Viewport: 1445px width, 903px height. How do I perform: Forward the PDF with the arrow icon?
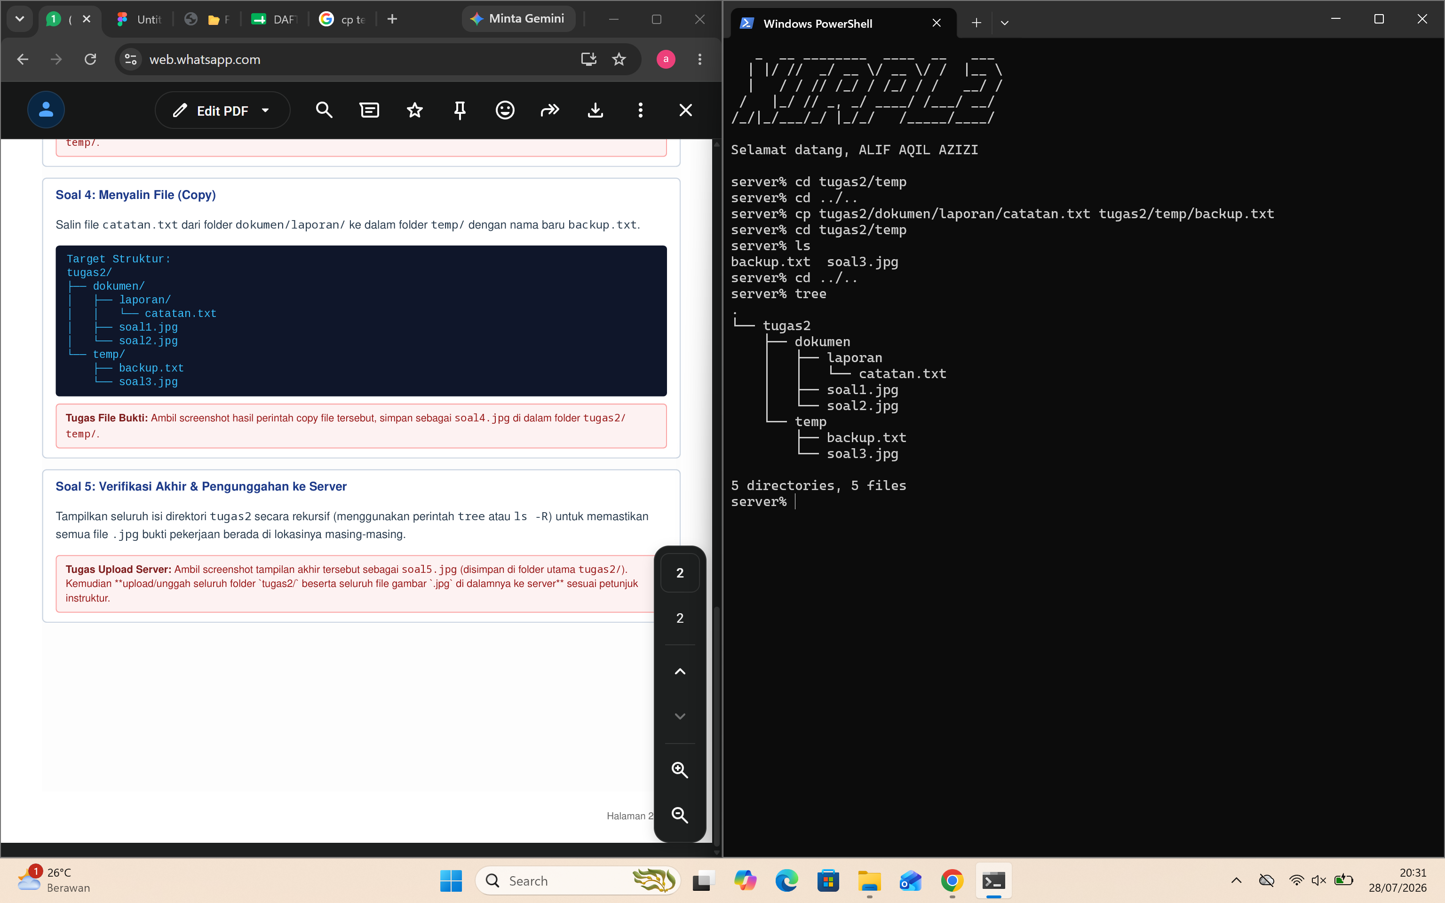550,111
